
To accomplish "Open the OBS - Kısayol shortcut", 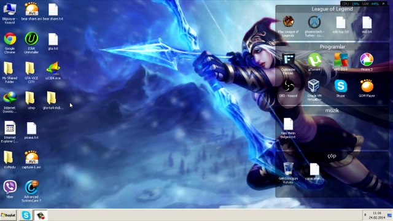I will point(288,88).
